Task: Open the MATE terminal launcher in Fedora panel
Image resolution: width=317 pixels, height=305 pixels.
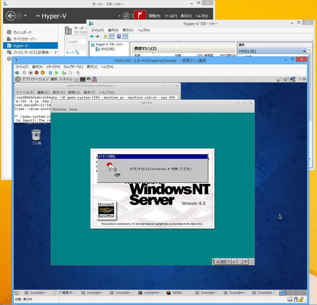Action: pyautogui.click(x=83, y=79)
